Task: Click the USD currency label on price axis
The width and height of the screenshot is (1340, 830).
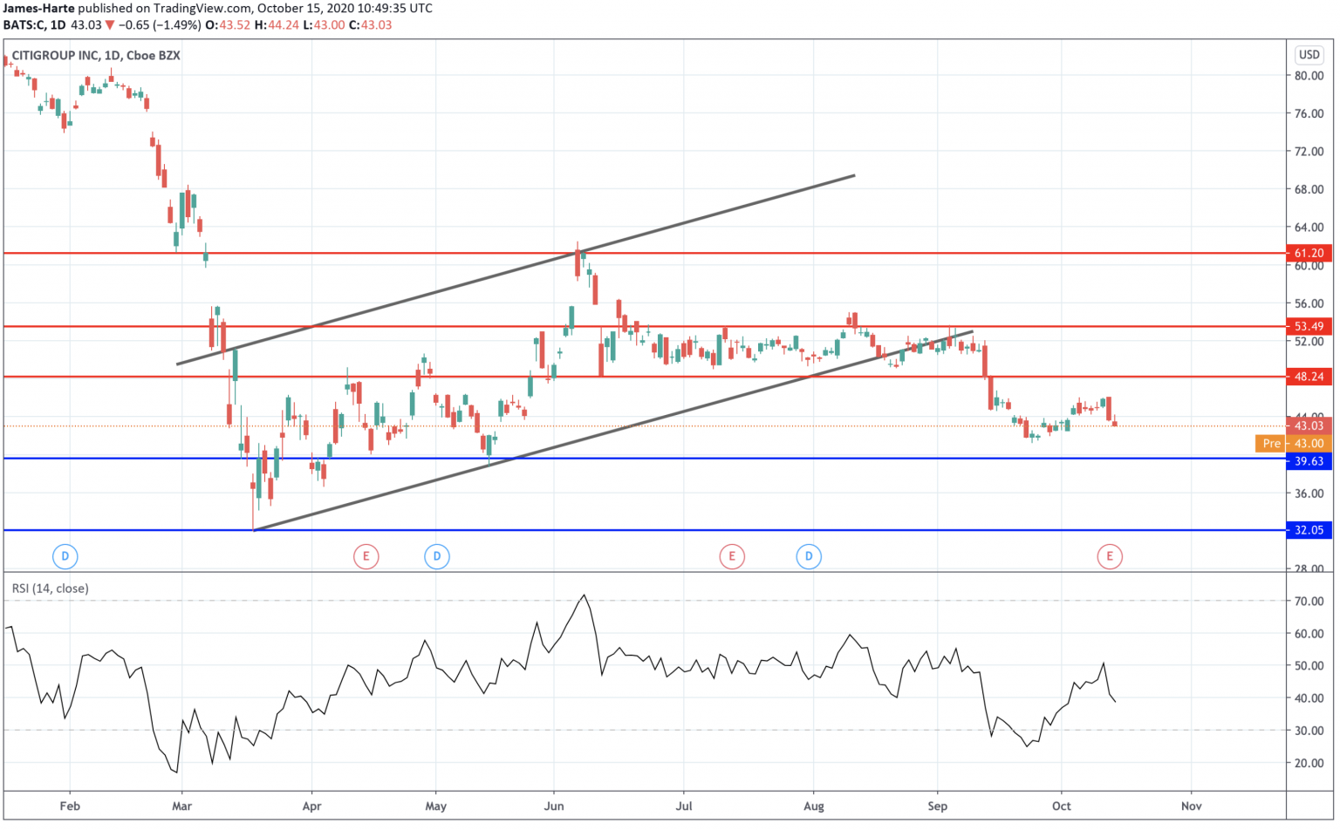Action: (x=1307, y=55)
